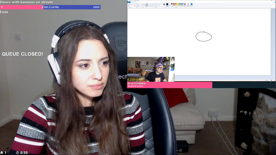Click the blue Product alert icon
The image size is (276, 155).
pos(191,5)
